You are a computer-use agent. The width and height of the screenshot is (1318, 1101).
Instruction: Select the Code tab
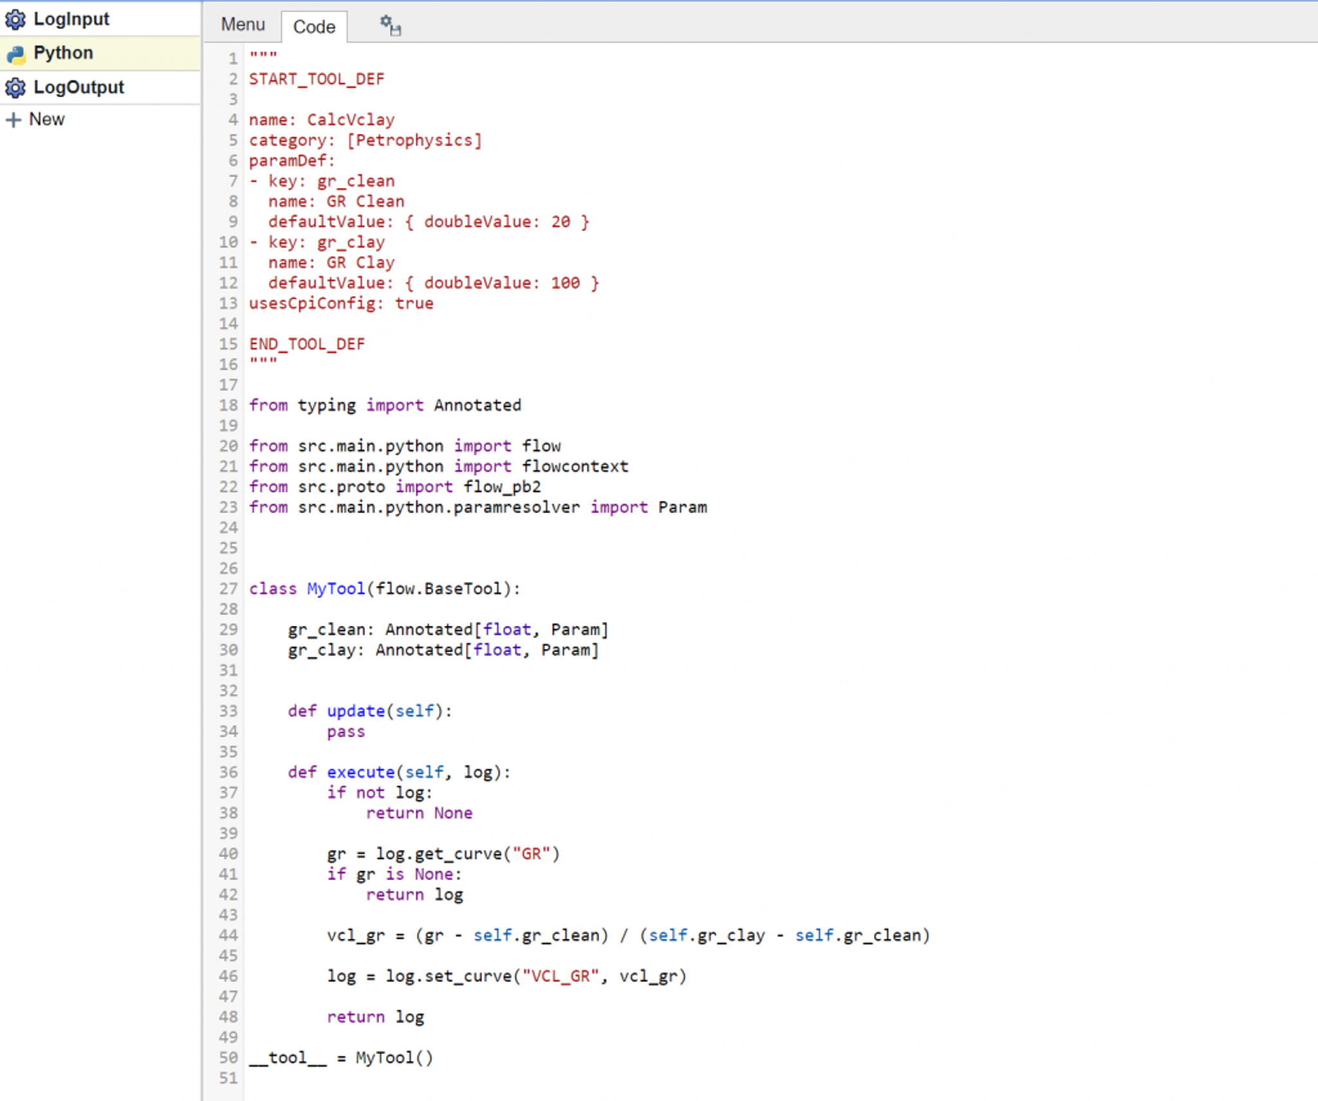(x=314, y=26)
